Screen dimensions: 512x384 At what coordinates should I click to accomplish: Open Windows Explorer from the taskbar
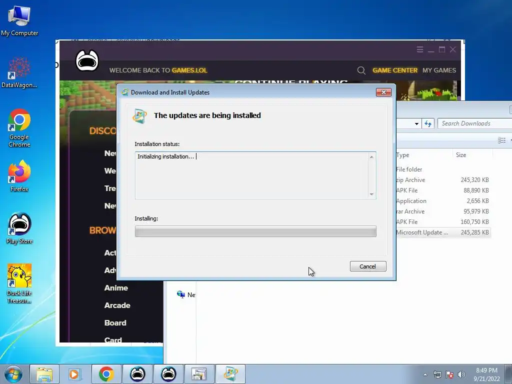pos(44,374)
